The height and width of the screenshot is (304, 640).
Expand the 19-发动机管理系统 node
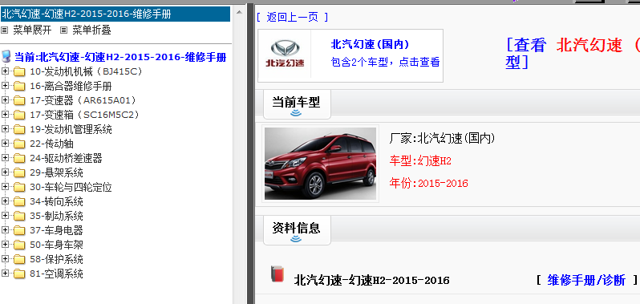click(5, 129)
